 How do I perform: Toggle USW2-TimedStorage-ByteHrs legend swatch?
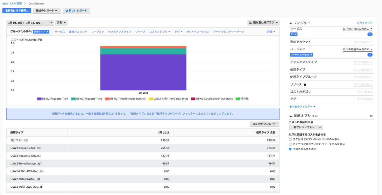pos(107,99)
